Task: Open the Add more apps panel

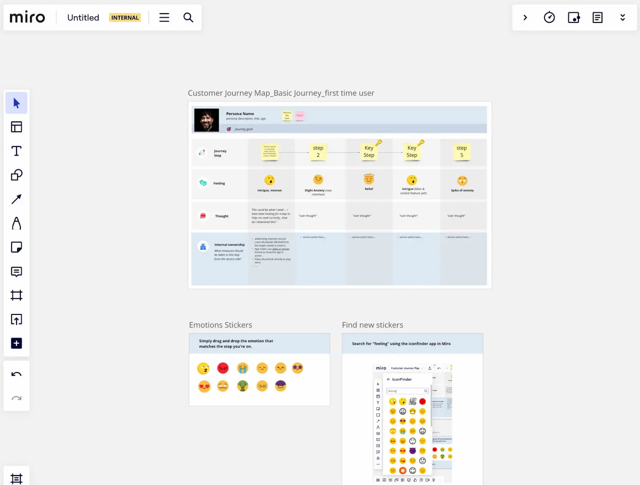Action: (16, 343)
